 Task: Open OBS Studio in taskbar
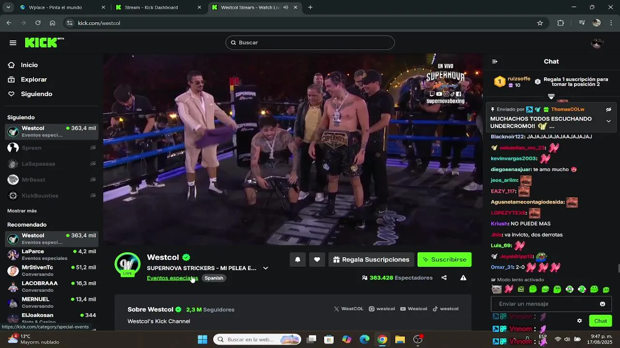pos(418,339)
